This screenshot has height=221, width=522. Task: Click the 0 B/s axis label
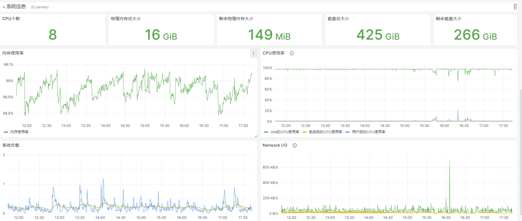[274, 214]
